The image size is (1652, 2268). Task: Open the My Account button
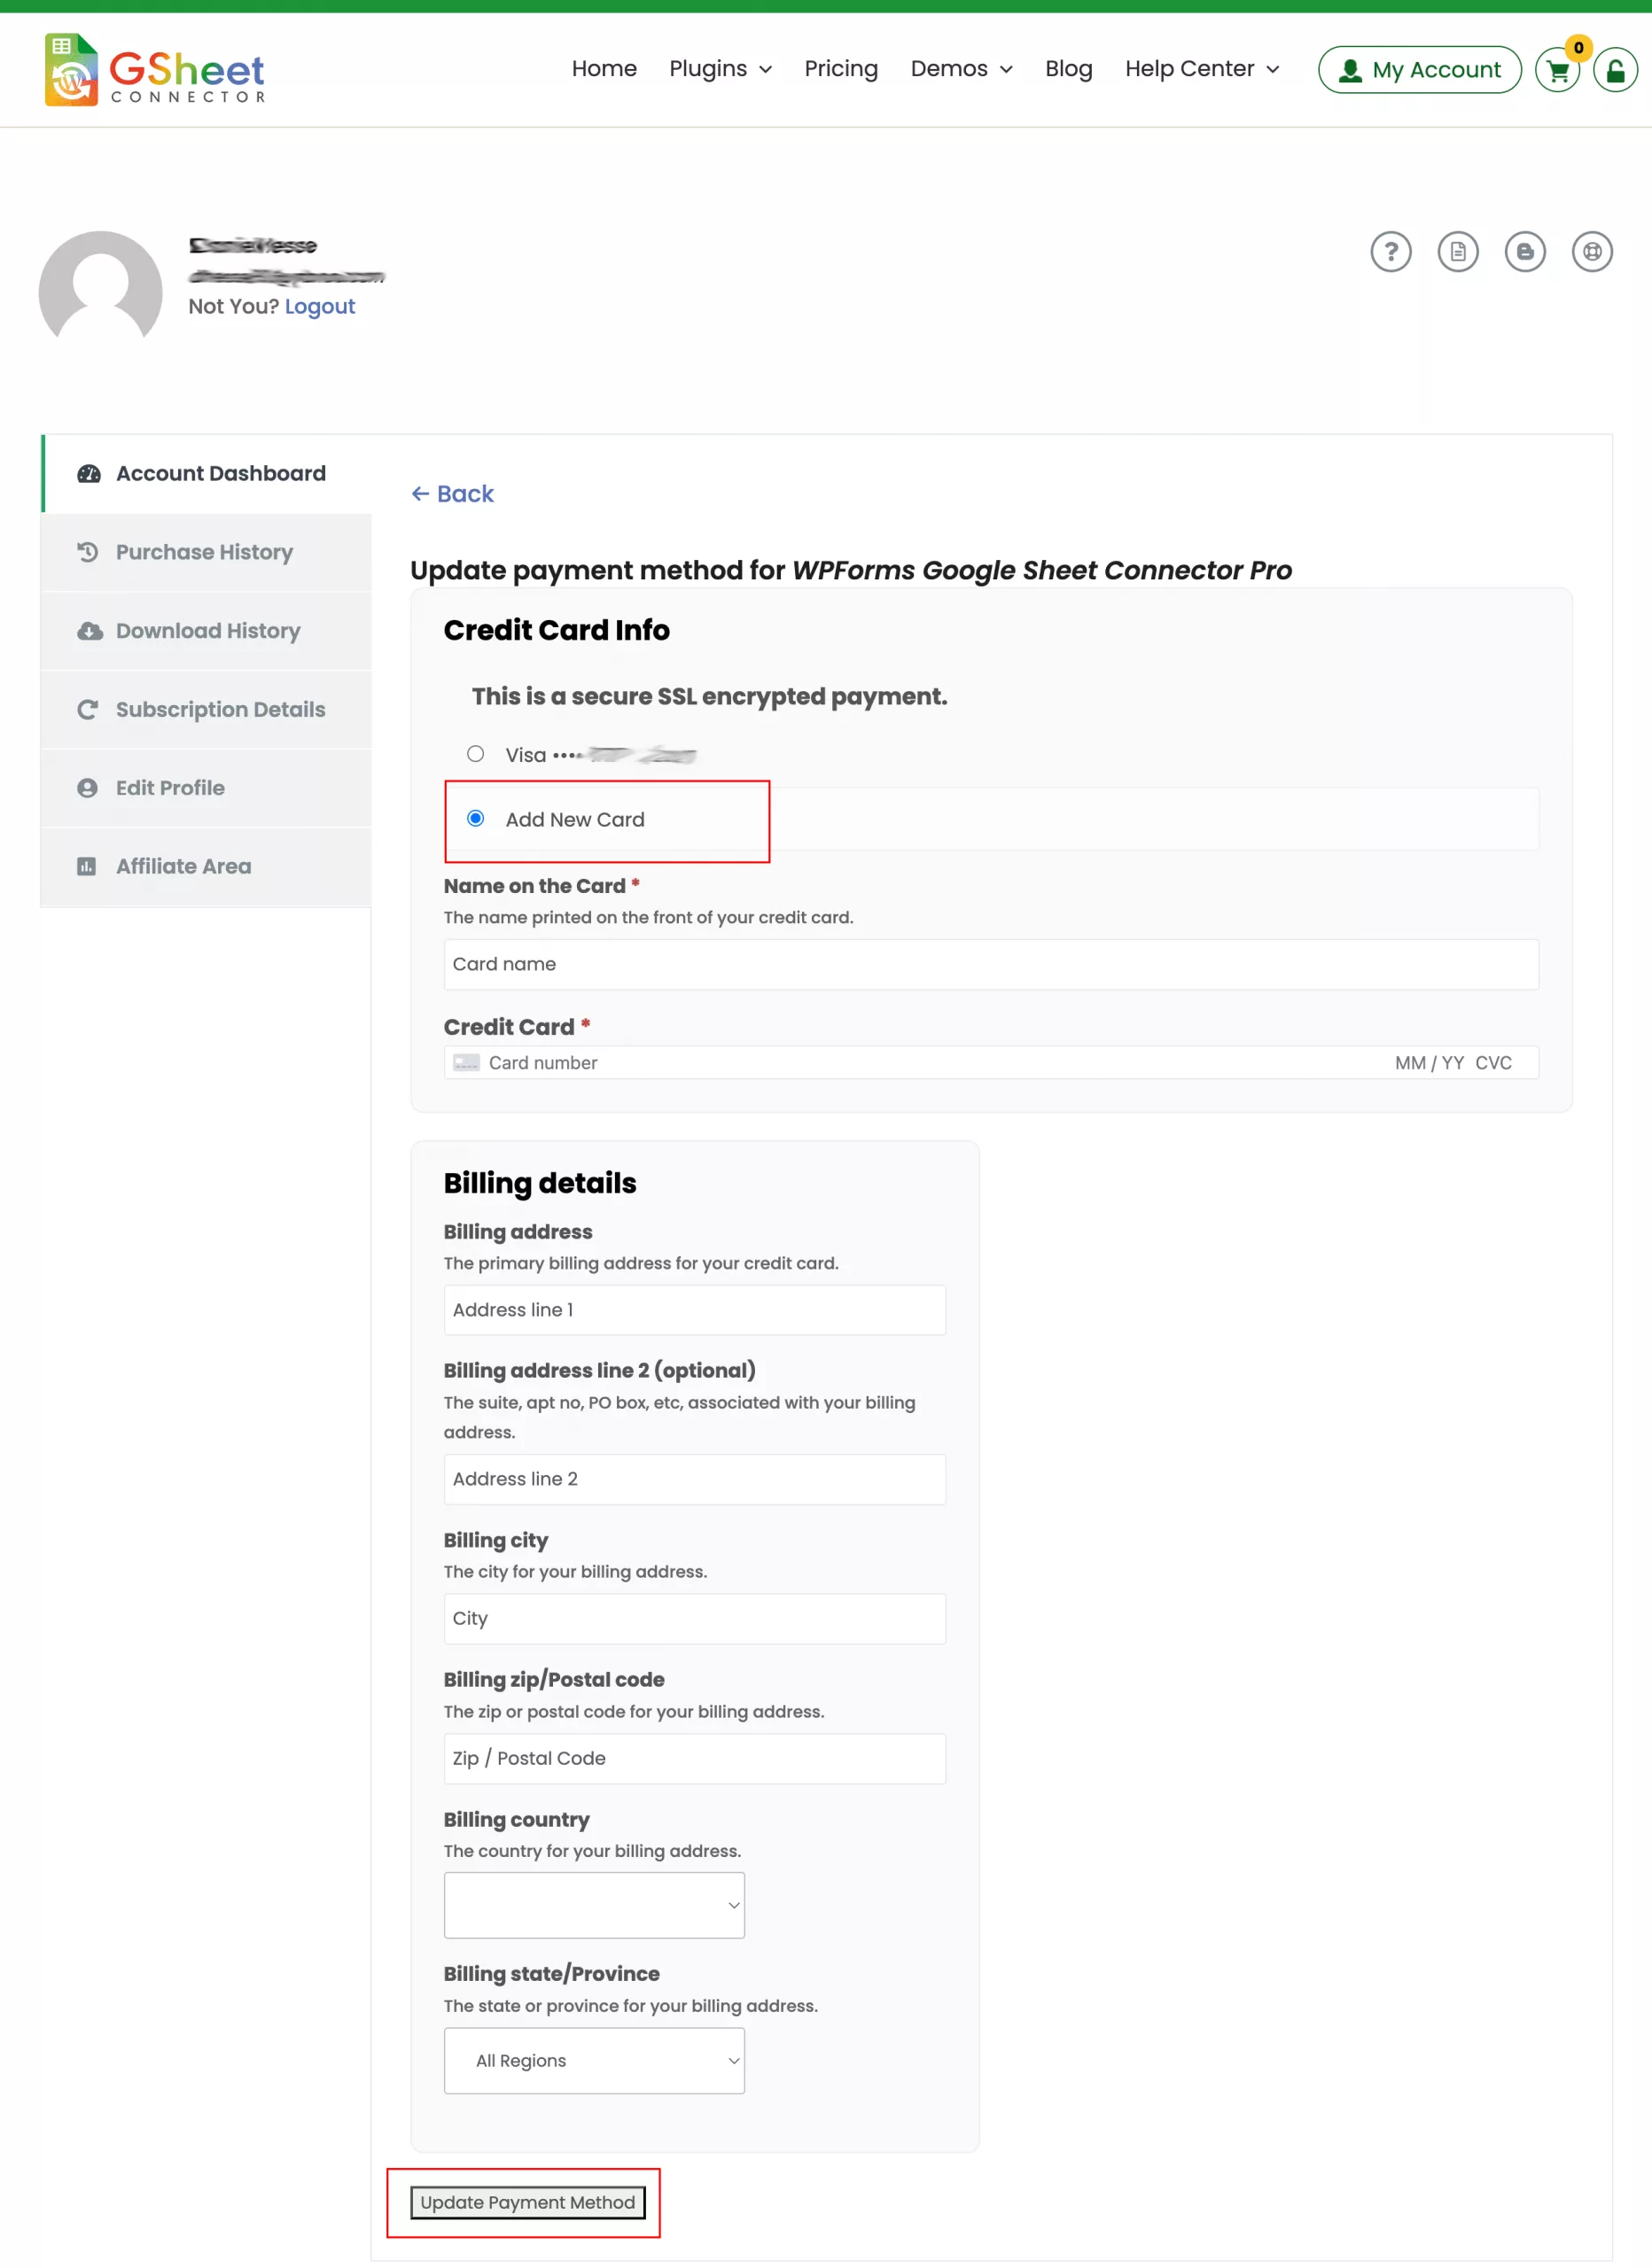tap(1419, 70)
